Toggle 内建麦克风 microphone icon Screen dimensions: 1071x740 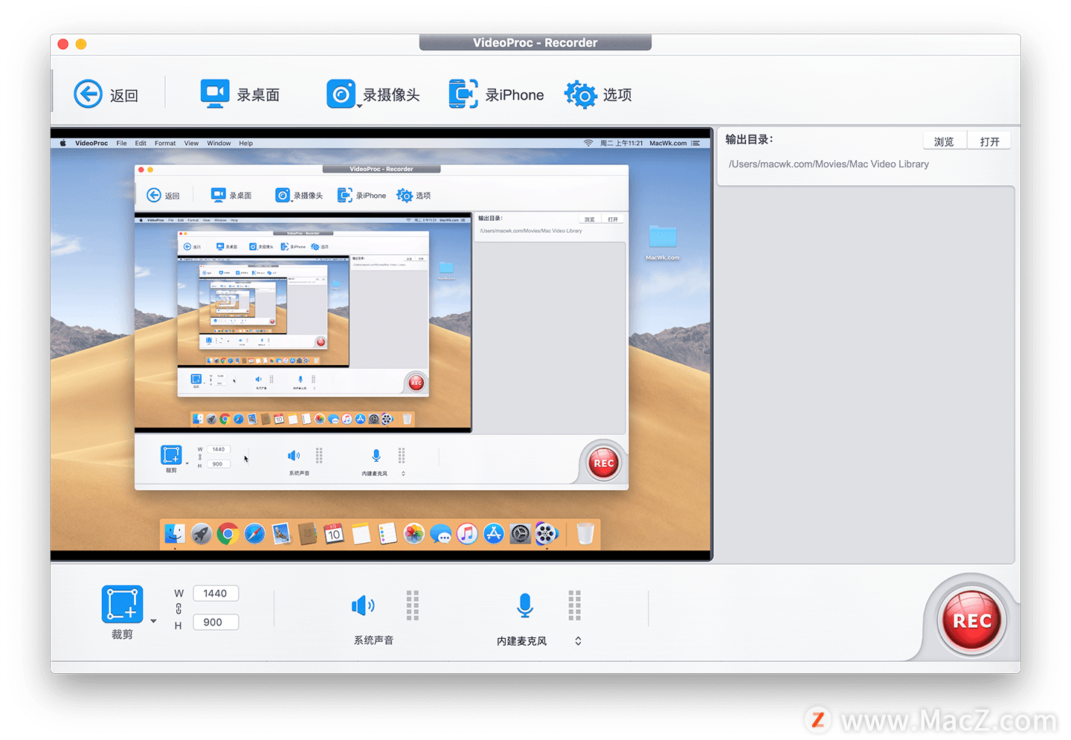coord(525,605)
